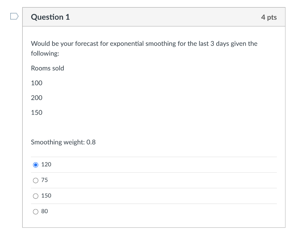Select the 150 answer option
The width and height of the screenshot is (302, 230).
pyautogui.click(x=35, y=196)
